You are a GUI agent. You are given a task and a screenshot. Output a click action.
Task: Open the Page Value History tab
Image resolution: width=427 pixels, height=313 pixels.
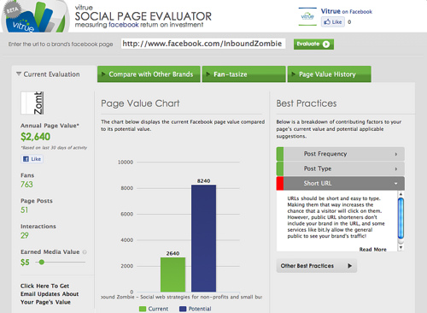point(329,74)
